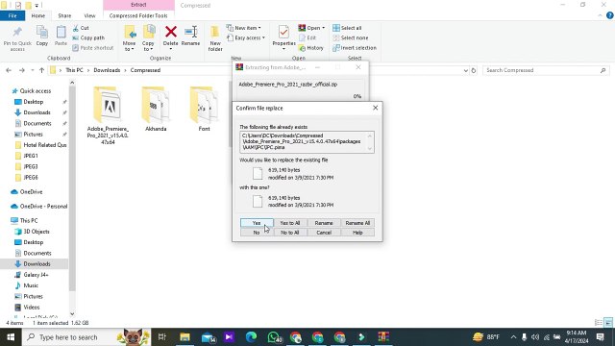Refresh the Compressed folder view

(x=474, y=70)
